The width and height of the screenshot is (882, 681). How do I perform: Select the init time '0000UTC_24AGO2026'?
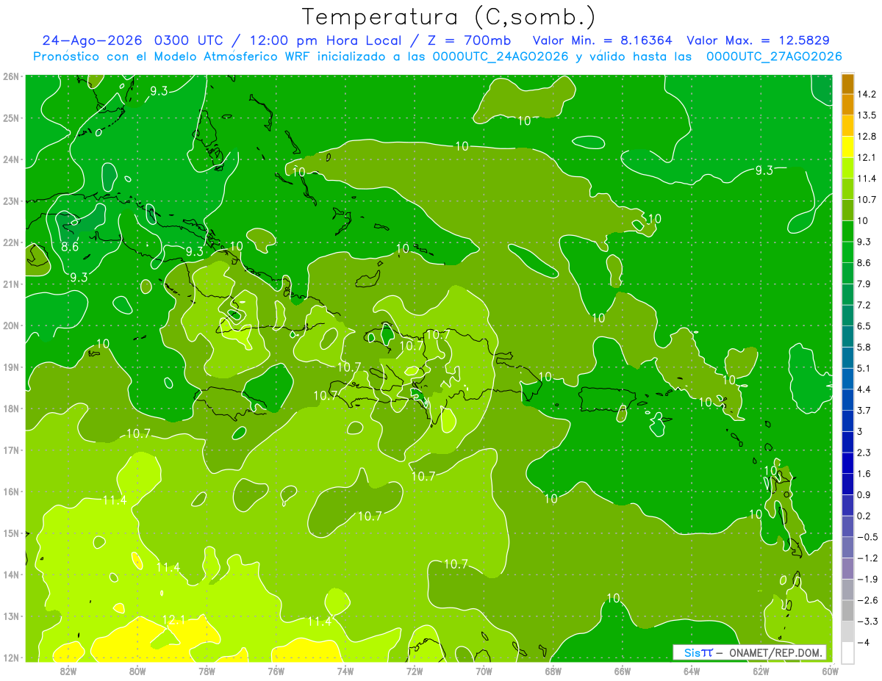(x=501, y=57)
